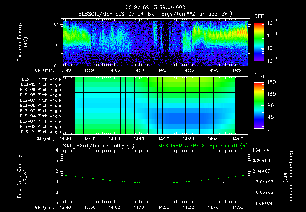Select the ELS-09 Pitch Angle row label
Screen dimensions: 306x212
pyautogui.click(x=41, y=90)
